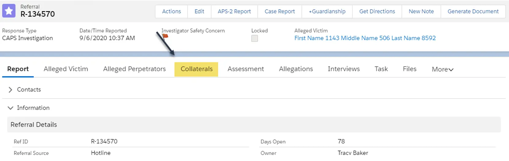Click the Days Open value 78
Image resolution: width=509 pixels, height=161 pixels.
click(341, 141)
